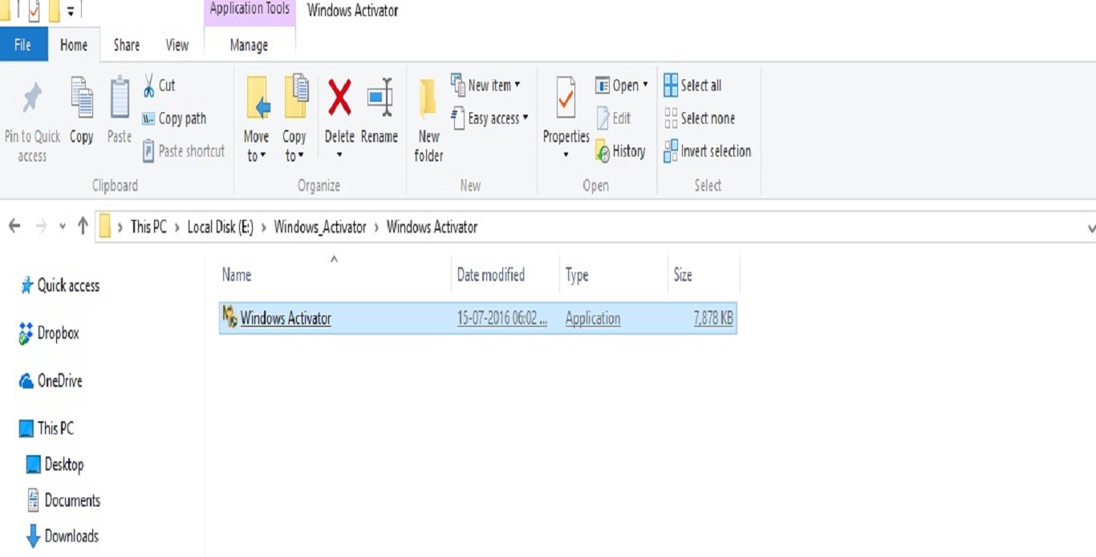Go forward with the right arrow button
Viewport: 1096px width, 557px height.
(41, 226)
